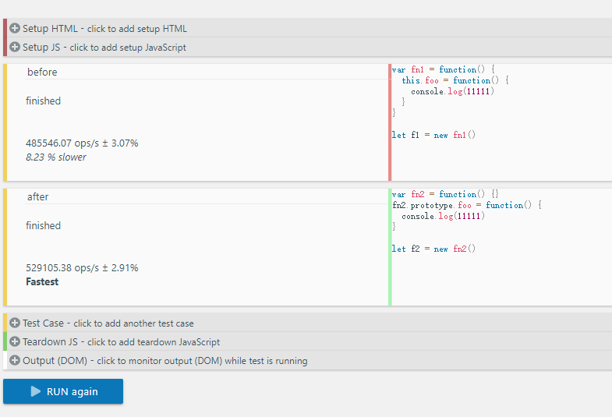Click inside the fn1 code editor
The image size is (612, 417).
point(501,122)
